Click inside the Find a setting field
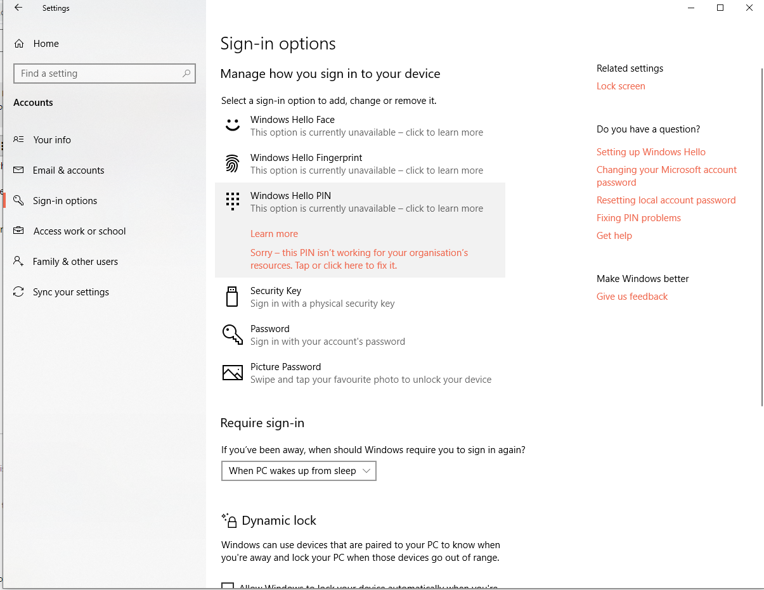The height and width of the screenshot is (590, 764). point(95,74)
